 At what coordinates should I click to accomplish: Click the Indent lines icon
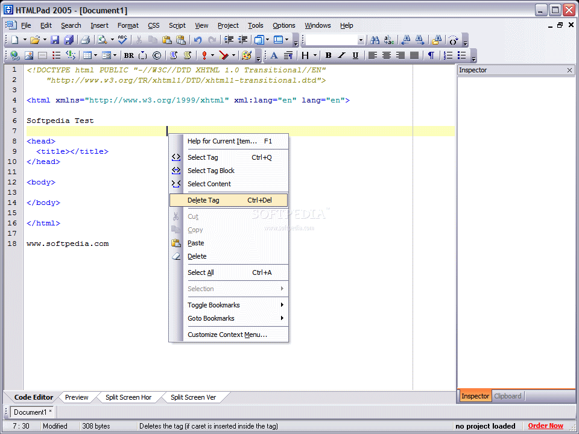pyautogui.click(x=229, y=40)
